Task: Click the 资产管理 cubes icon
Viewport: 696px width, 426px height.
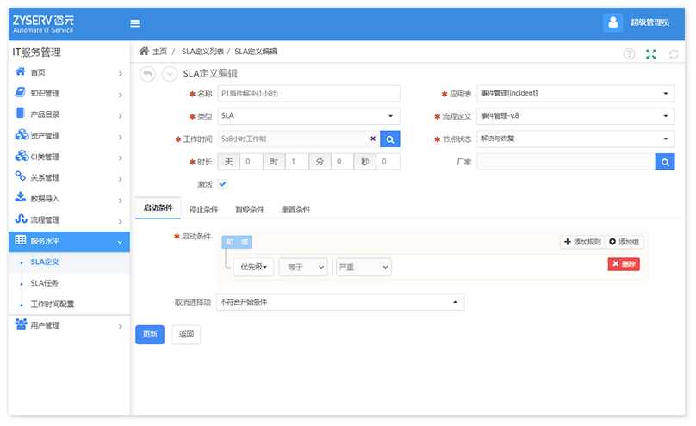Action: pos(22,134)
